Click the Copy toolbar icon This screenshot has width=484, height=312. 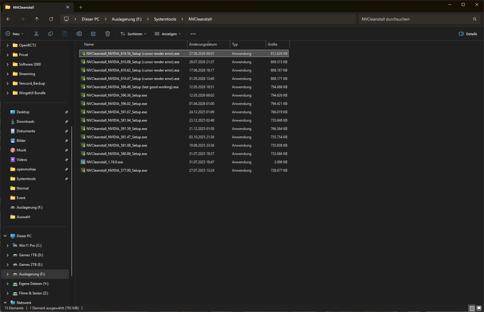[x=51, y=34]
